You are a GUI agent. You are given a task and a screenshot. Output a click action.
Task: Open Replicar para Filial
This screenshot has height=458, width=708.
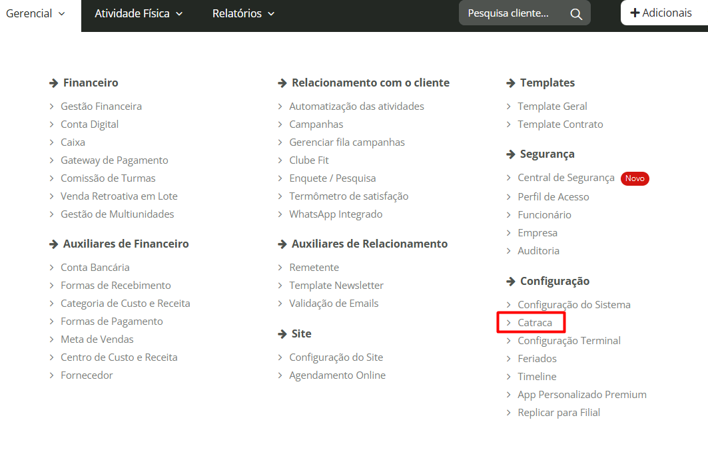559,413
